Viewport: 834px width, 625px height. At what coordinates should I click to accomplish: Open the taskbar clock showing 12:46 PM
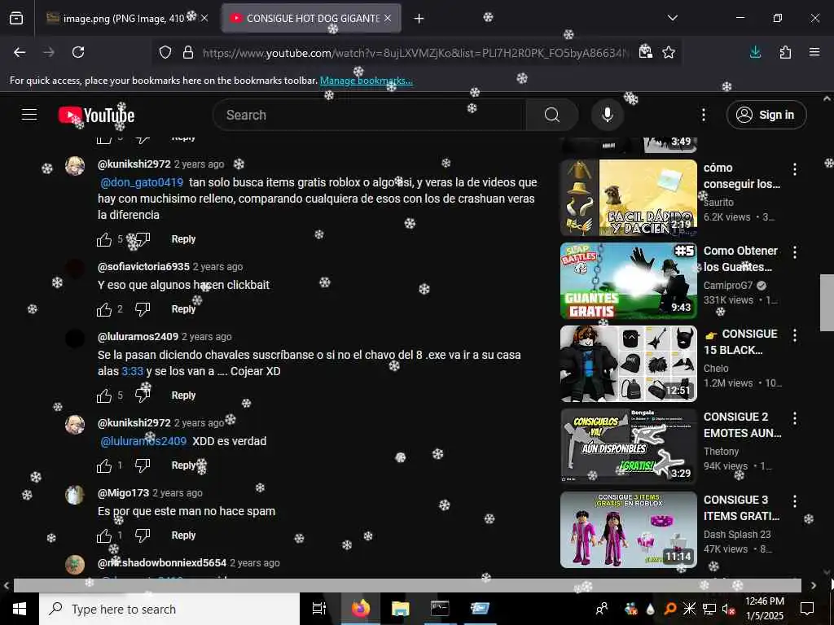764,609
